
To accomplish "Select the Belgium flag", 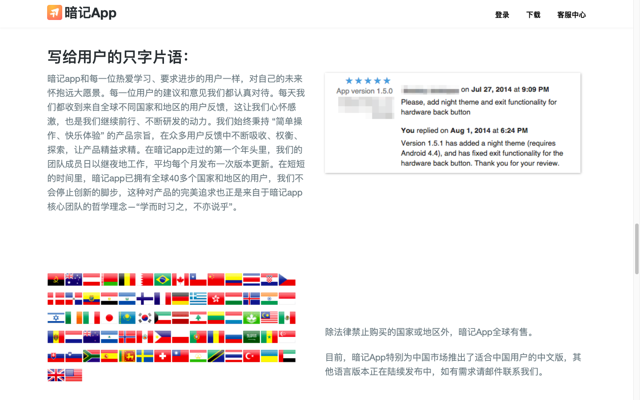I will coord(127,280).
